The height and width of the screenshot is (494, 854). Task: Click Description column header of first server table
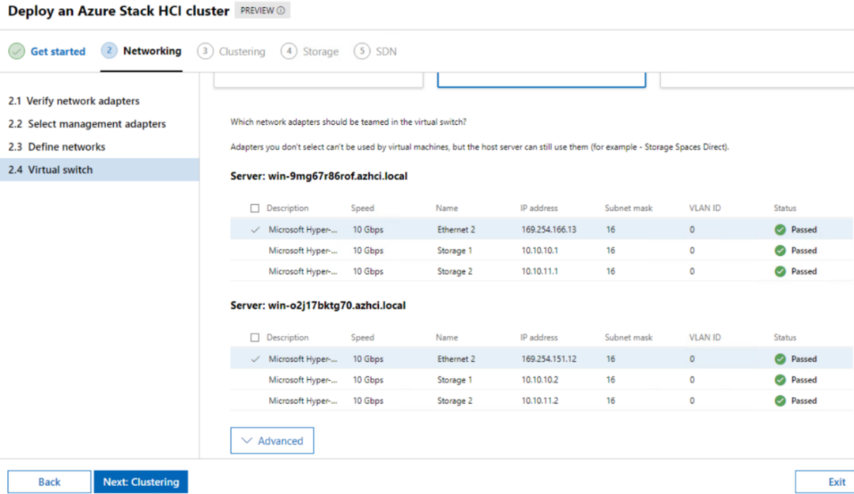coord(287,208)
